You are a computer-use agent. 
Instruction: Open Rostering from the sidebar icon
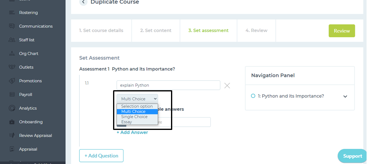[12, 13]
